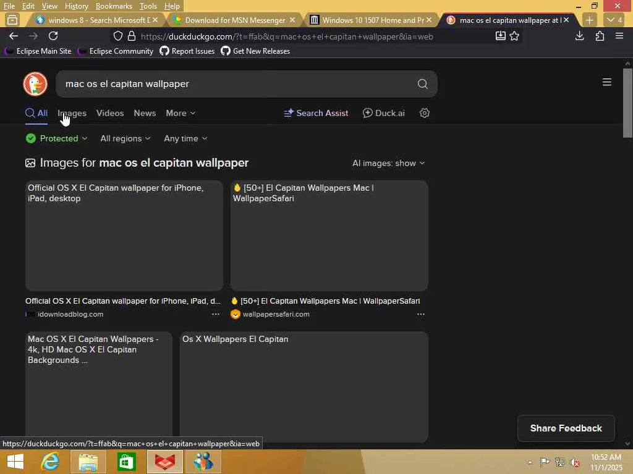Show hidden system tray icons
Viewport: 633px width, 474px height.
530,462
